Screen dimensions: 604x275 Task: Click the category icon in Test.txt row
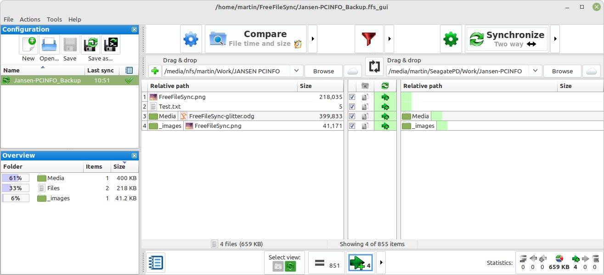(x=365, y=107)
